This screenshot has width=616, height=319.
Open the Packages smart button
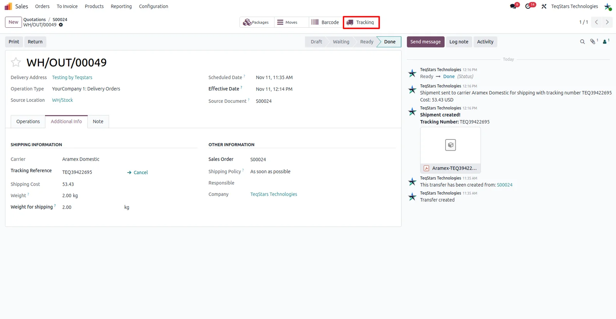coord(257,22)
